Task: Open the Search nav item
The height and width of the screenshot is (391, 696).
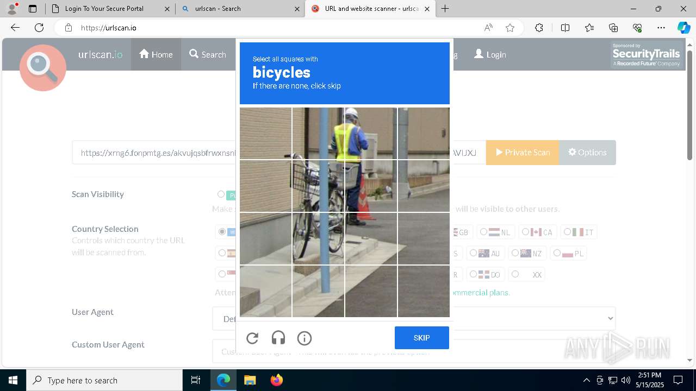Action: [x=208, y=54]
